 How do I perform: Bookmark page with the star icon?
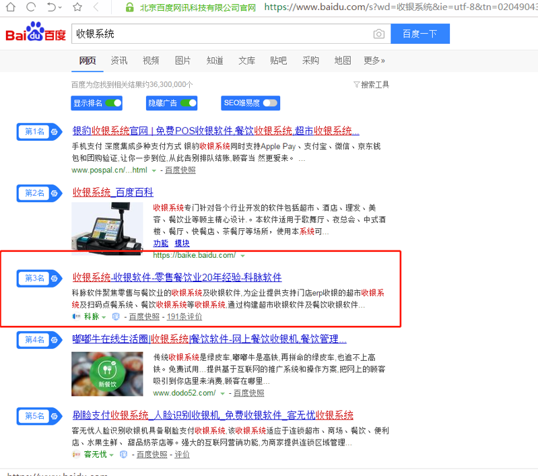pos(77,7)
